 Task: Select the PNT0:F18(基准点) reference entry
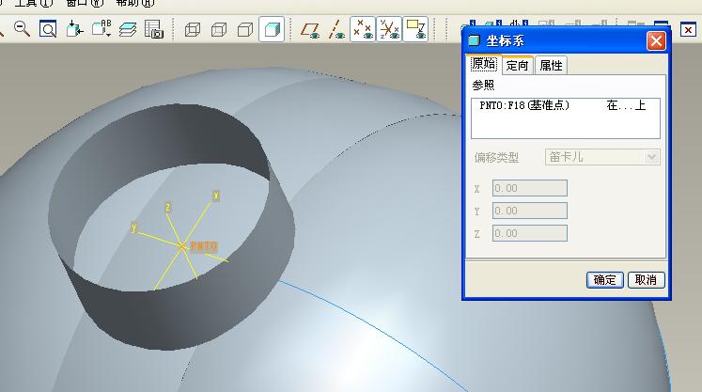point(524,105)
